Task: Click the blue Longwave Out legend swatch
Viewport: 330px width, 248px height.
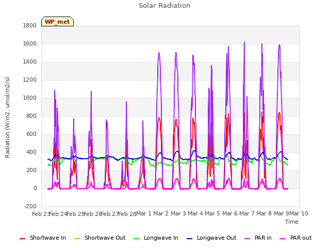Action: click(x=189, y=239)
